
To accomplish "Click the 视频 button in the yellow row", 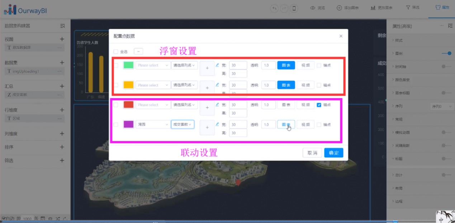I will pyautogui.click(x=305, y=85).
